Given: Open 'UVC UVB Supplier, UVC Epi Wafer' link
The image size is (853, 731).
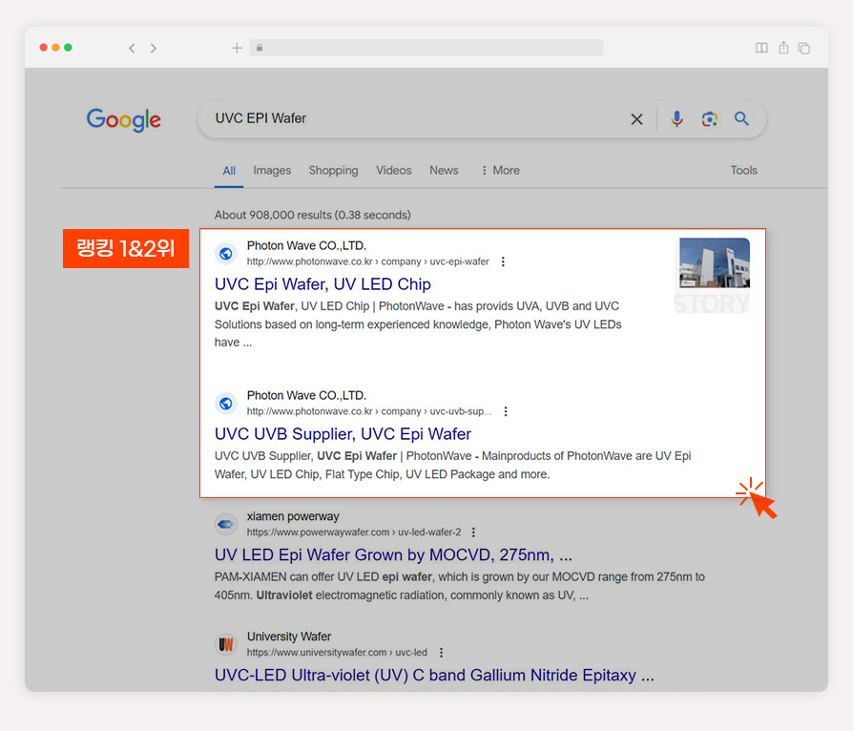Looking at the screenshot, I should point(343,434).
